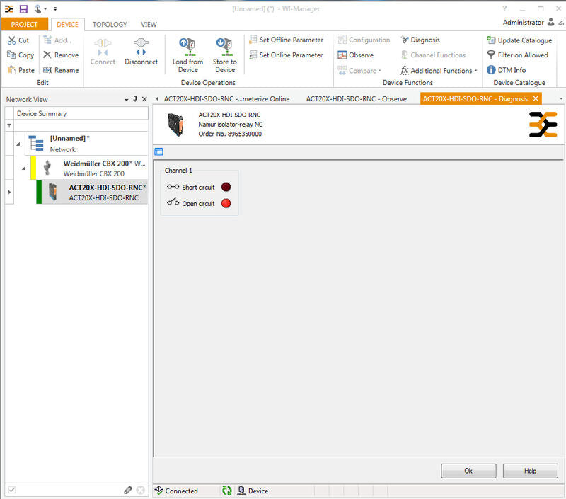Screen dimensions: 566x499
Task: Click the blue window icon above Channel 1
Action: [x=158, y=151]
